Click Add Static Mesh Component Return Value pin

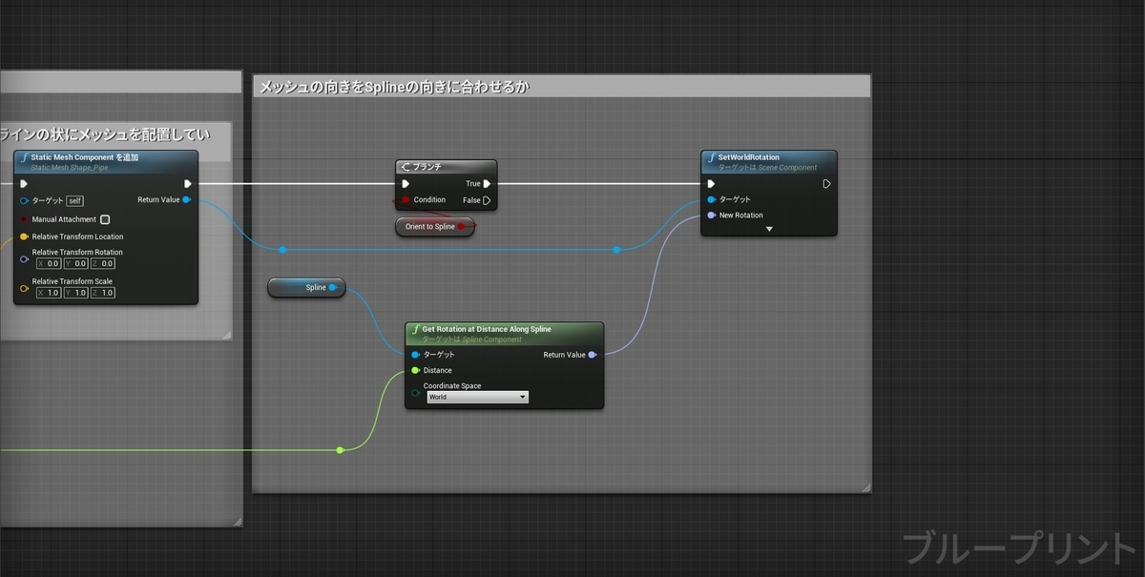click(x=187, y=200)
